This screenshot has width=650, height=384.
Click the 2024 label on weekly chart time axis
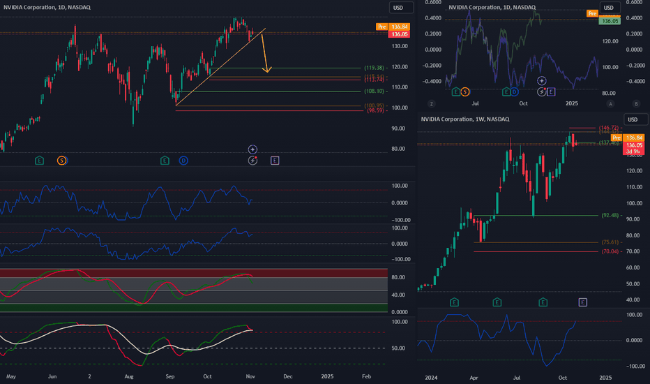coord(431,378)
